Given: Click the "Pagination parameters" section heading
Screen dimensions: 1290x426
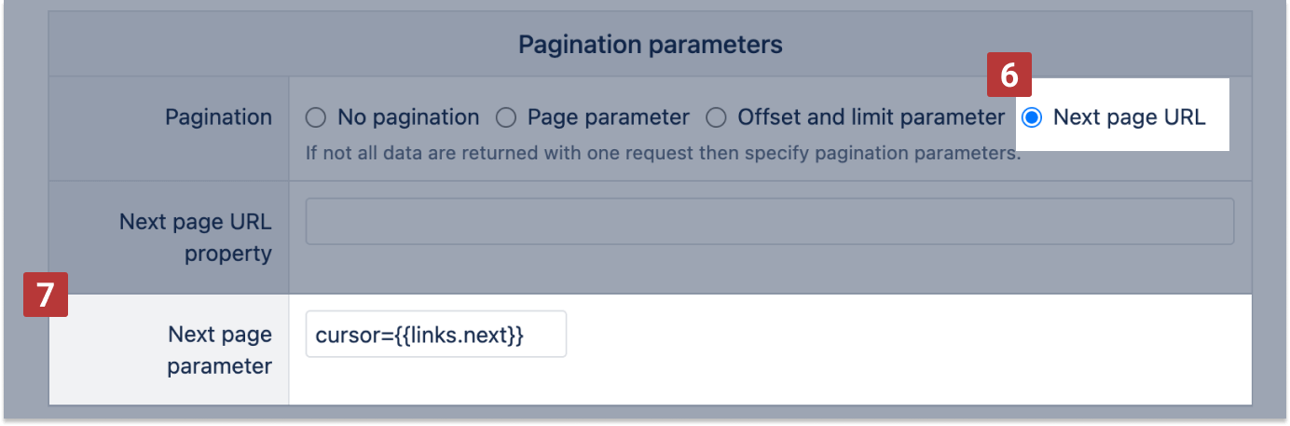Looking at the screenshot, I should (650, 44).
